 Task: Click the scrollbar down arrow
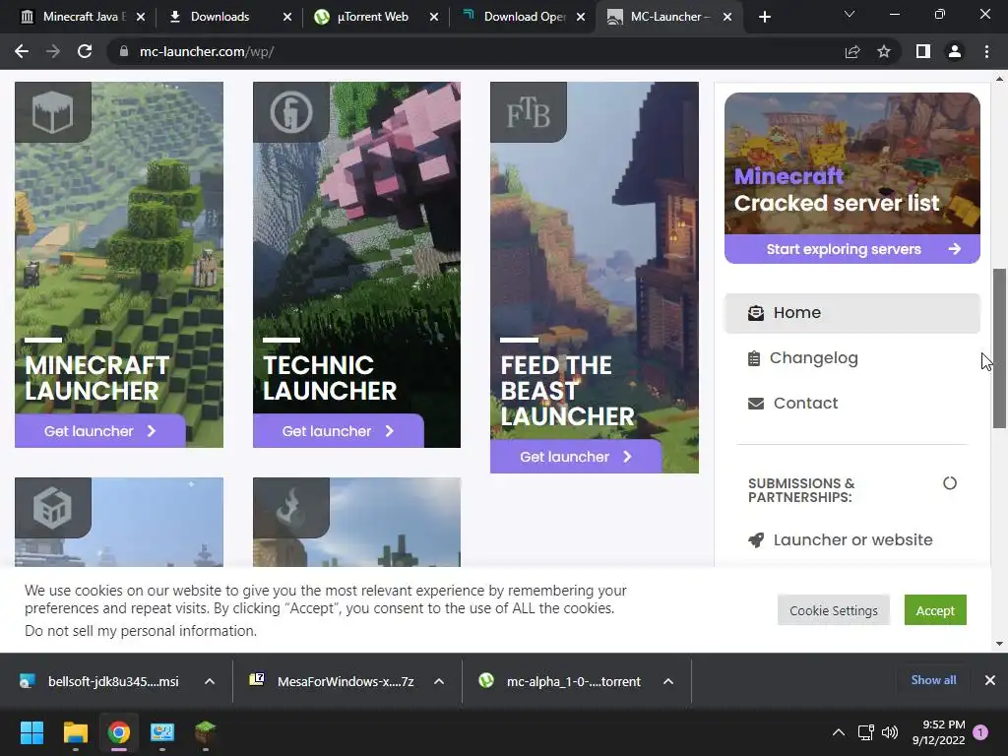tap(999, 643)
